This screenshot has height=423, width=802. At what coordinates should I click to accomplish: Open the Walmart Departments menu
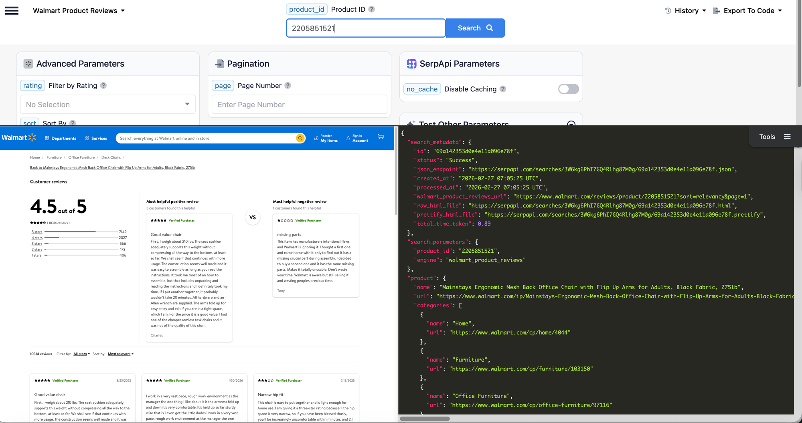click(61, 138)
